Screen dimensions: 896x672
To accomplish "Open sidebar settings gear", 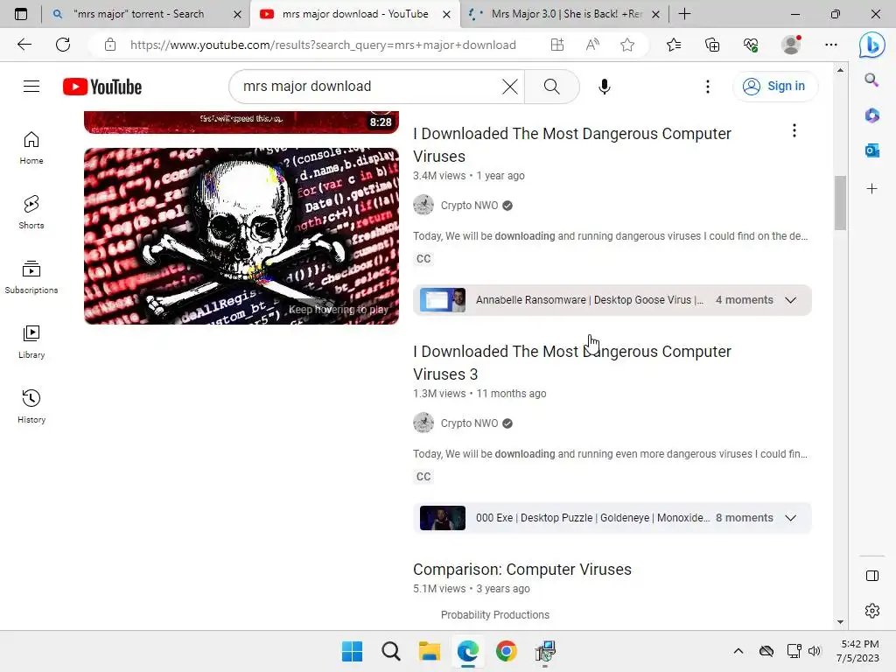I will [x=872, y=610].
